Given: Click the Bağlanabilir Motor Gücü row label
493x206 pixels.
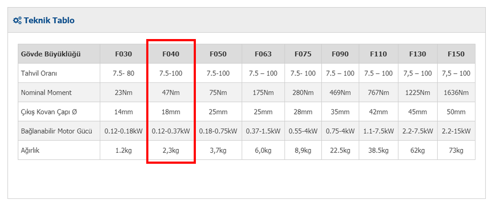Looking at the screenshot, I should [x=57, y=131].
